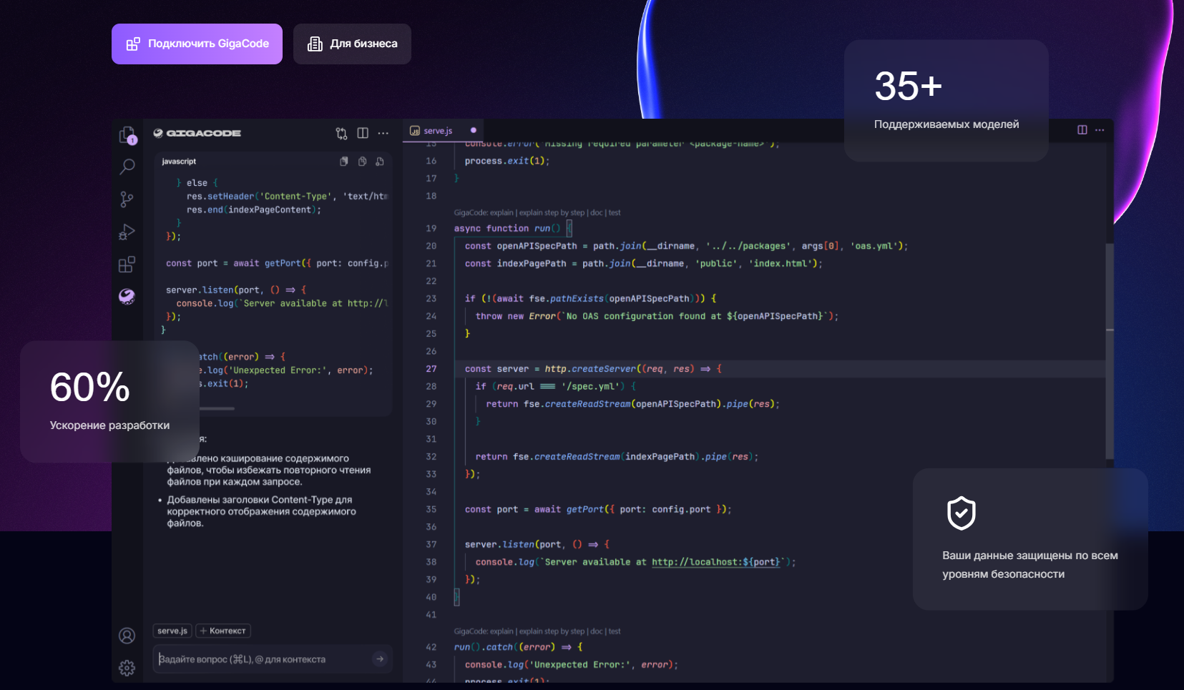Click 'explain step by step' CodeLens above line 19

point(552,212)
